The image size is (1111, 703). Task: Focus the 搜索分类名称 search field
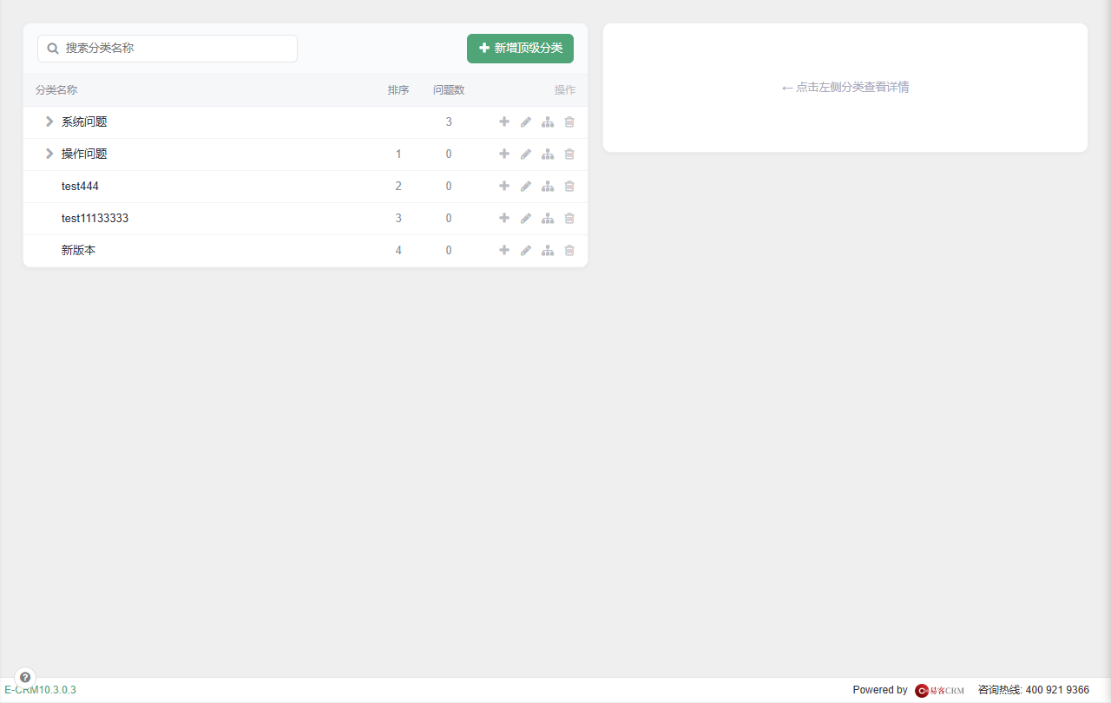pyautogui.click(x=168, y=49)
